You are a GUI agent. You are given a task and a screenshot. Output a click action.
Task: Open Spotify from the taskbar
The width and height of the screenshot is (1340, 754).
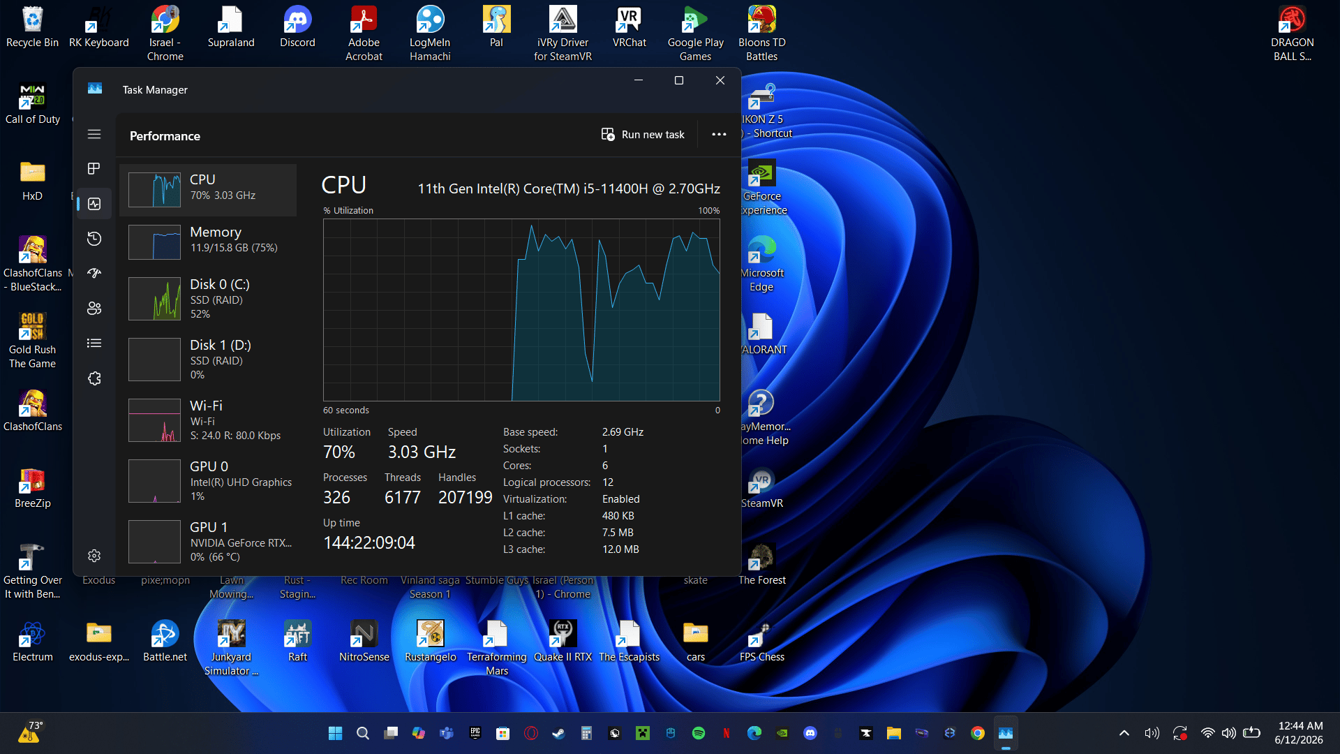tap(698, 733)
